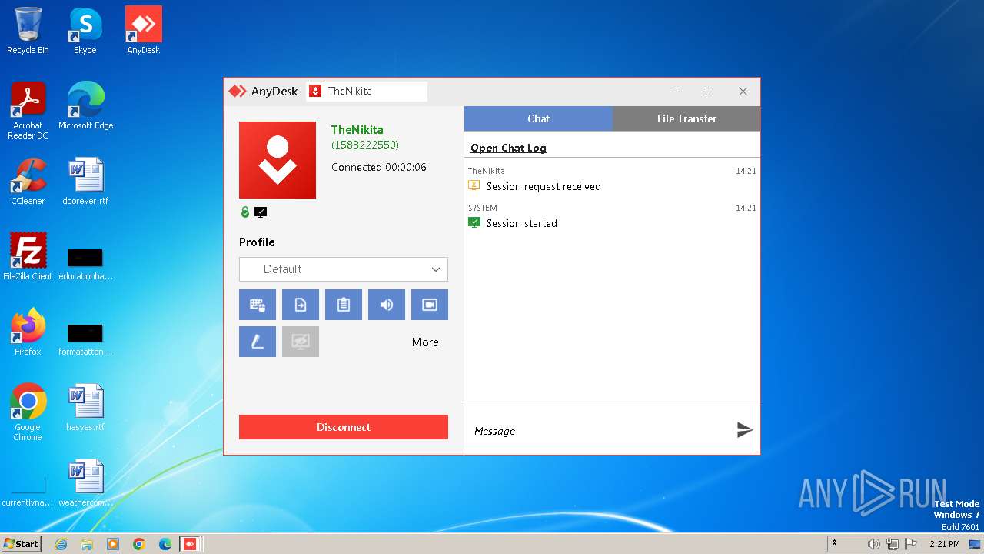
Task: Click the green lock encryption icon
Action: 245,212
